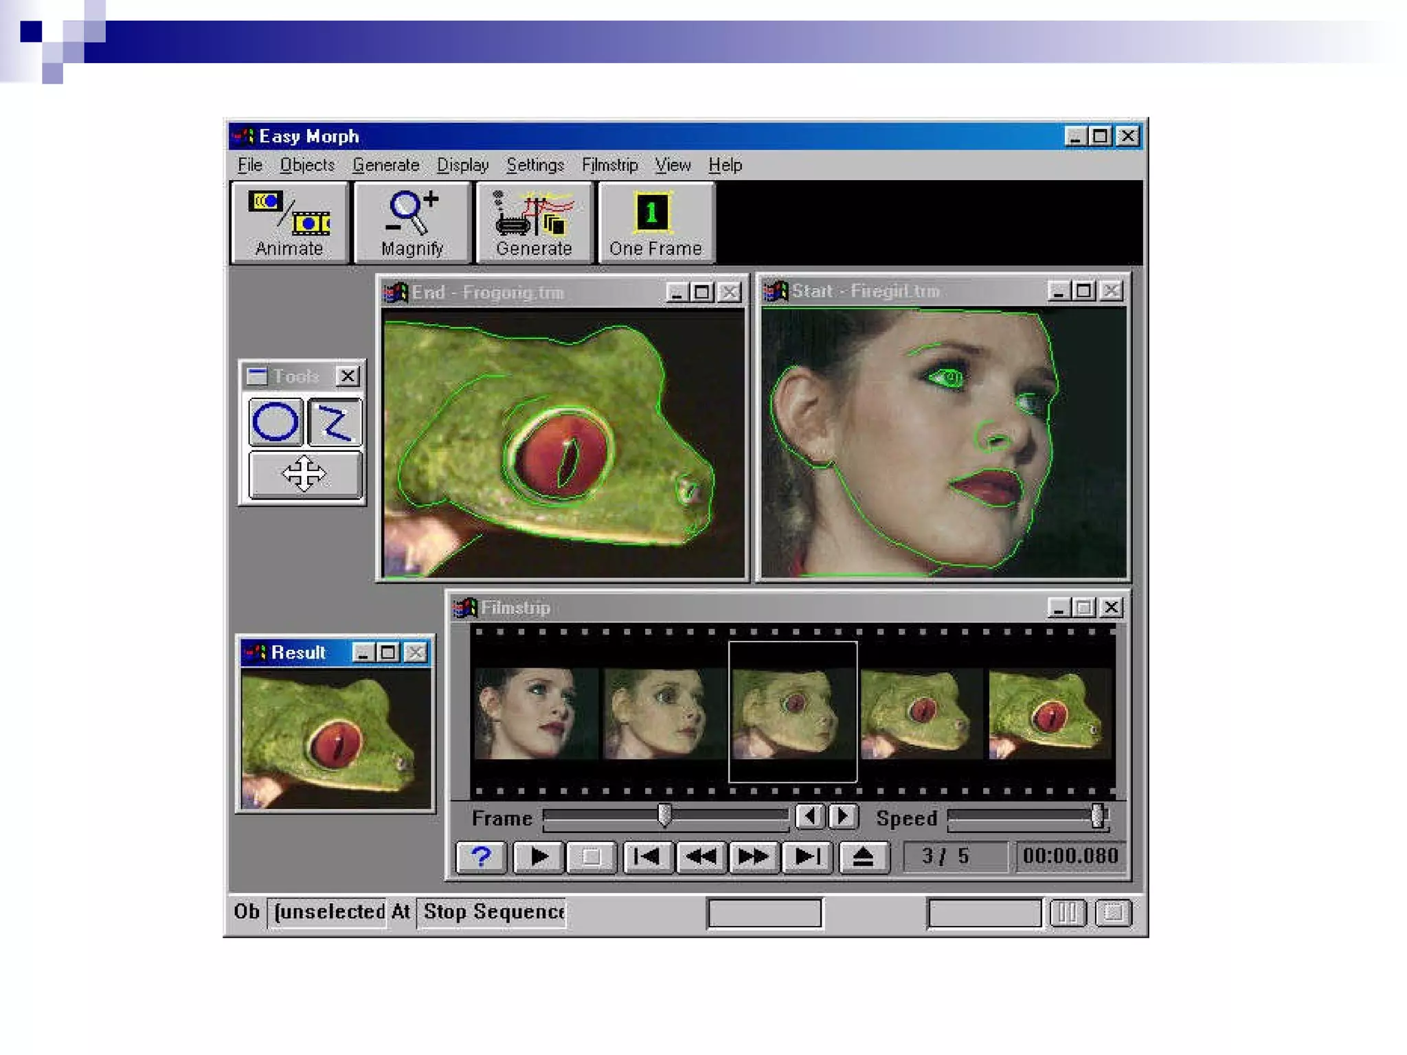Click the filmstrip help question mark
1407x1055 pixels.
coord(481,857)
